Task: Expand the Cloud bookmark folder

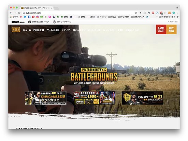Action: (x=112, y=17)
